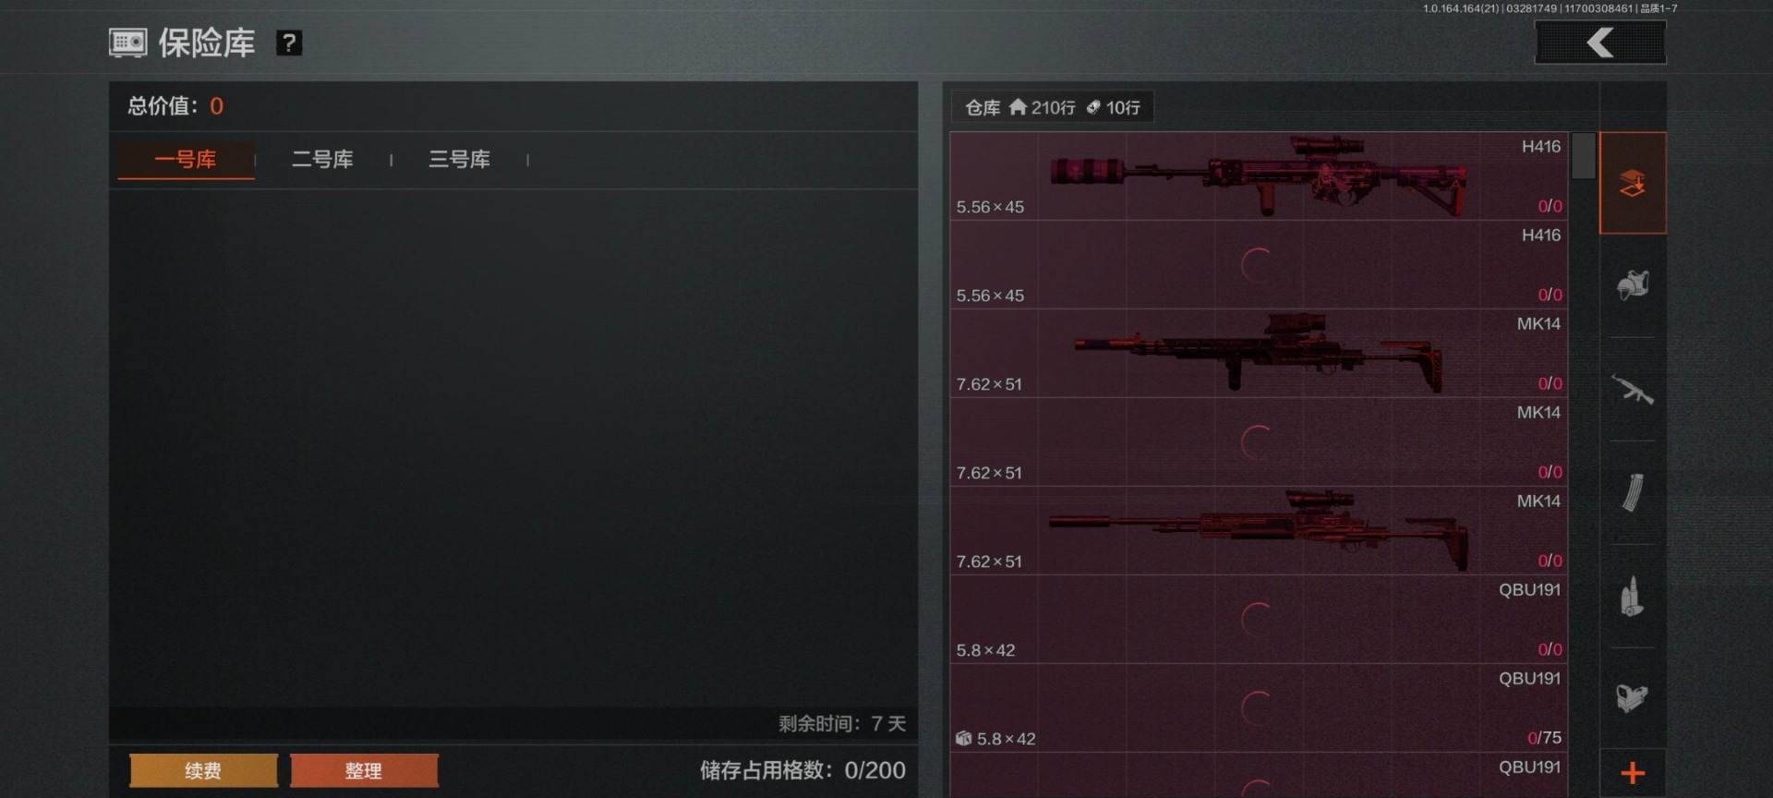
Task: Click the orange plus add icon
Action: coord(1633,773)
